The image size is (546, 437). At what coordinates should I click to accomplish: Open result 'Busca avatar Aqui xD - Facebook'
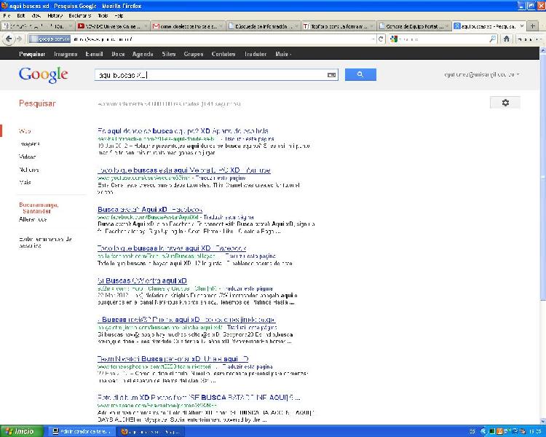(x=150, y=210)
